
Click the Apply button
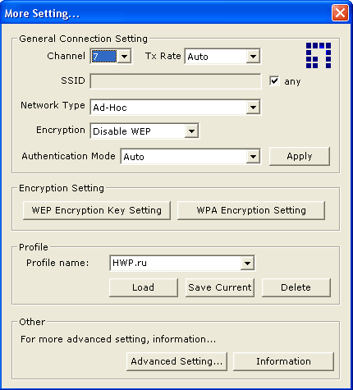pos(300,156)
